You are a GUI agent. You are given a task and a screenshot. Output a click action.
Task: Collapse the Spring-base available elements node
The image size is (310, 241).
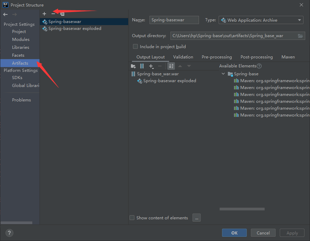click(x=223, y=74)
